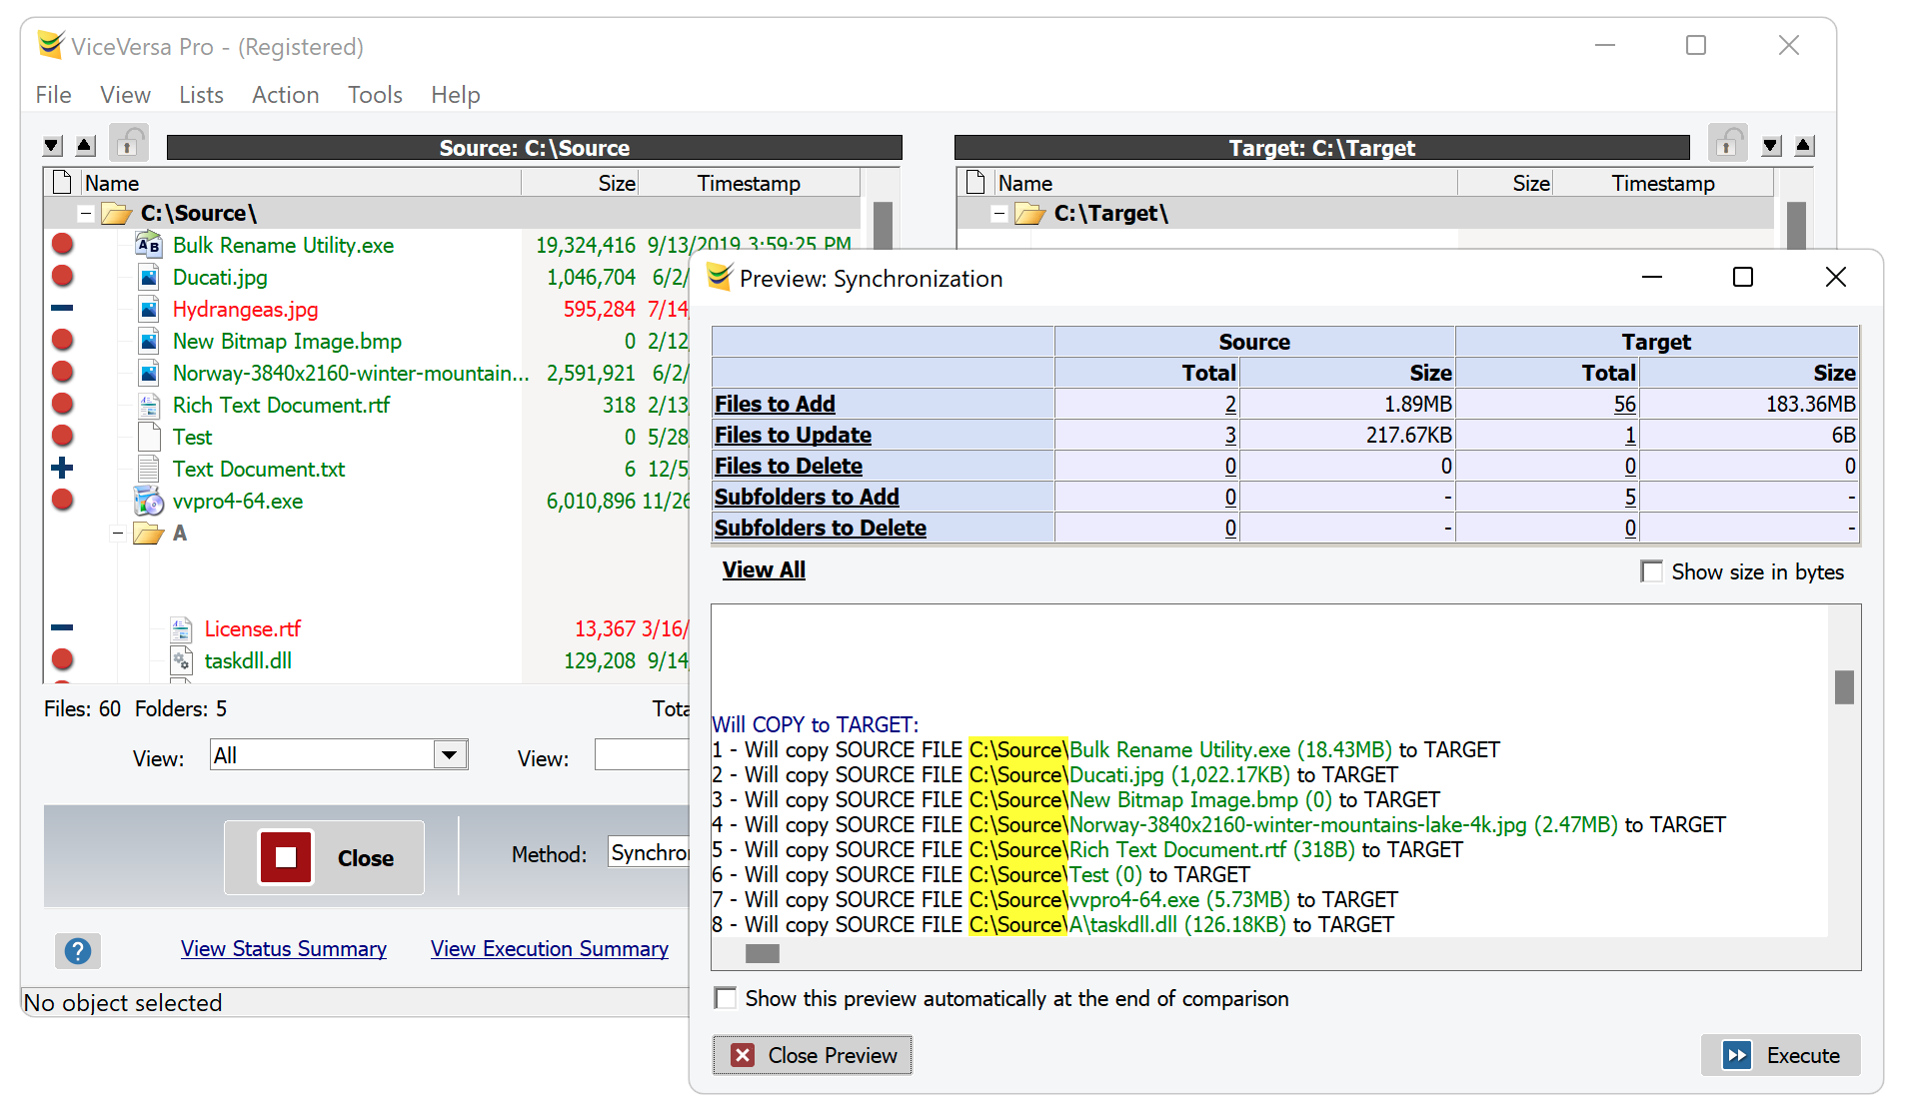This screenshot has height=1114, width=1906.
Task: Click the vvpro4-64.exe installer icon
Action: (149, 501)
